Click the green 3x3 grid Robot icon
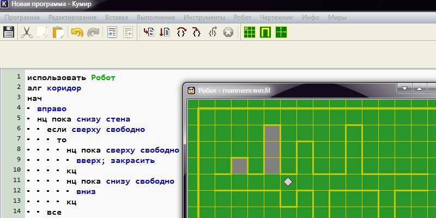Screen dimensions: 436x218 pos(250,32)
